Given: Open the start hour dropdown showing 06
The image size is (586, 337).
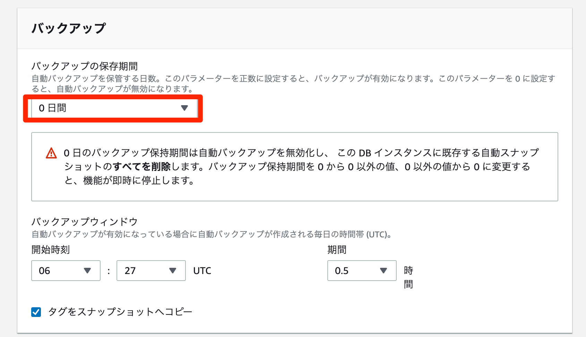Looking at the screenshot, I should (66, 271).
